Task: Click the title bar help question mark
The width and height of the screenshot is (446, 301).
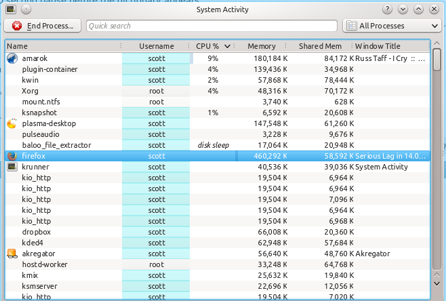Action: click(387, 9)
